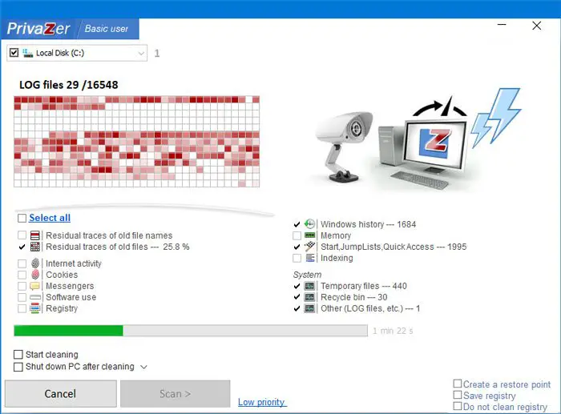
Task: Uncheck Start, JumpLists, Quick Access
Action: coord(297,247)
